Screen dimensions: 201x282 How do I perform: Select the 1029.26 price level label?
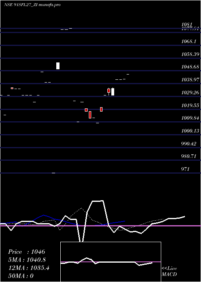coord(190,92)
